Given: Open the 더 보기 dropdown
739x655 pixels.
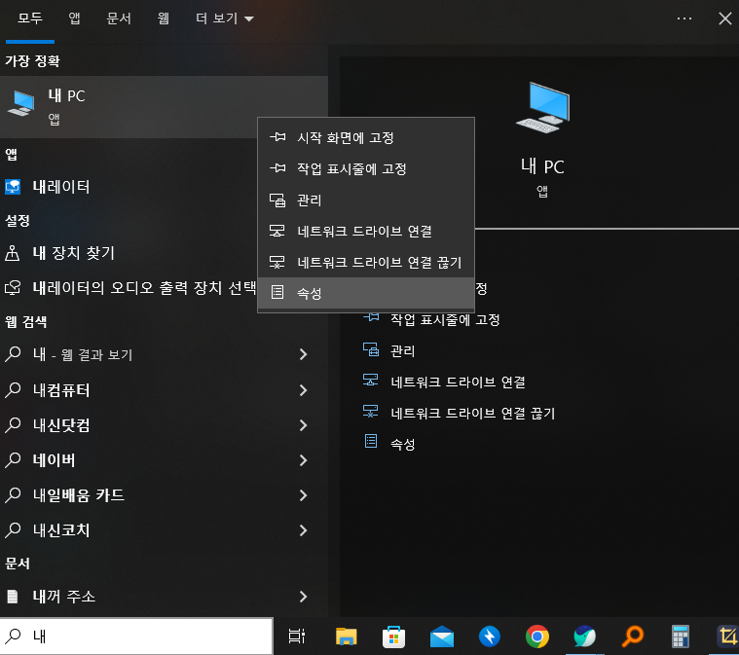Looking at the screenshot, I should [x=225, y=18].
